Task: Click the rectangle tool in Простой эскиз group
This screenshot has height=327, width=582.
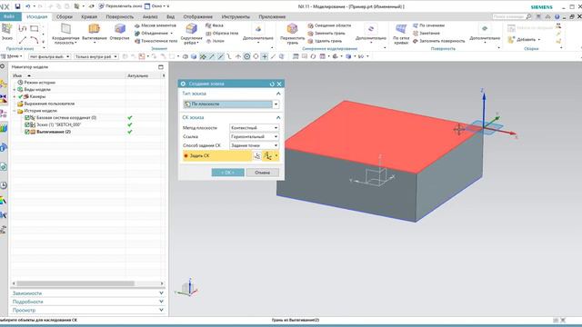Action: [35, 28]
